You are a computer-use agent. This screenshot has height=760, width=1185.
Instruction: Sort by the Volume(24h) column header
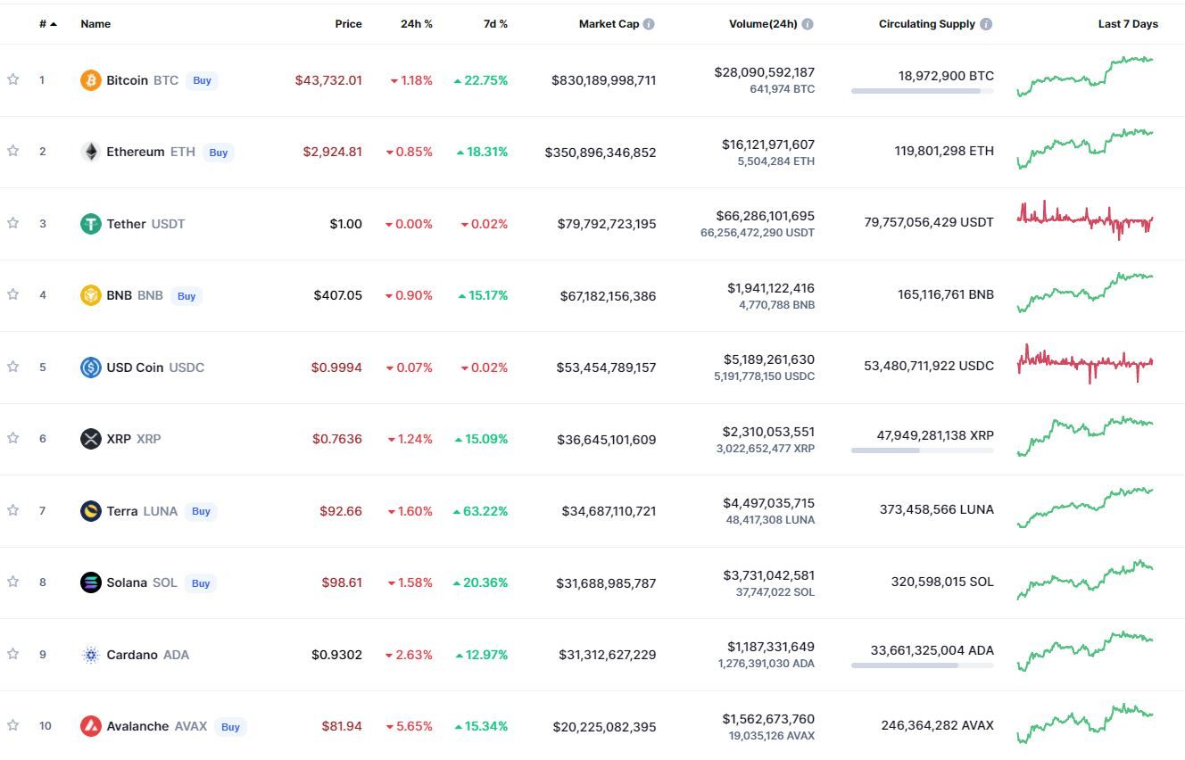coord(763,24)
